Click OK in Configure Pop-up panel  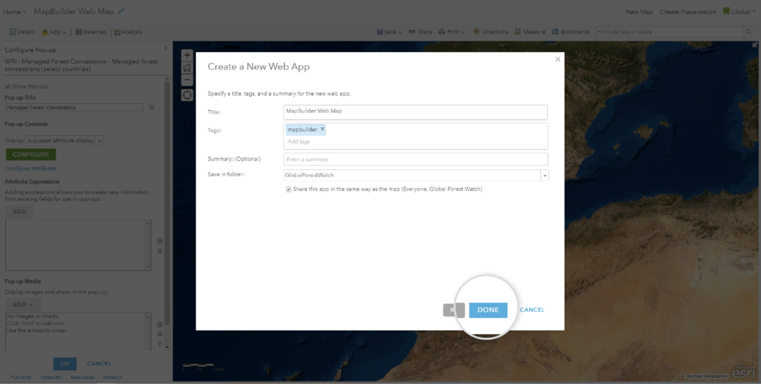[65, 364]
